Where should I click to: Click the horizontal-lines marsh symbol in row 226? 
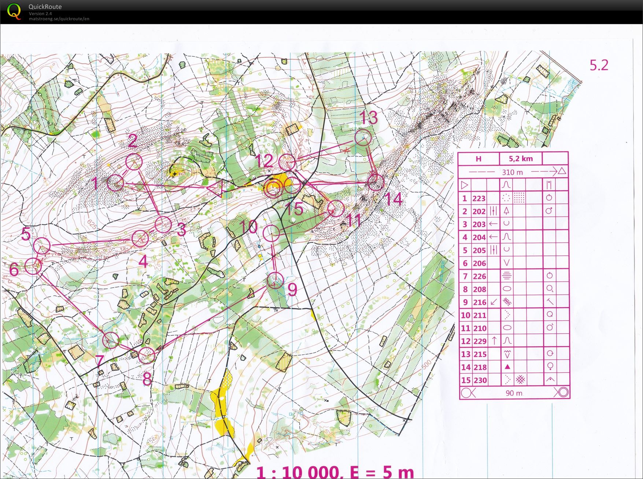507,276
